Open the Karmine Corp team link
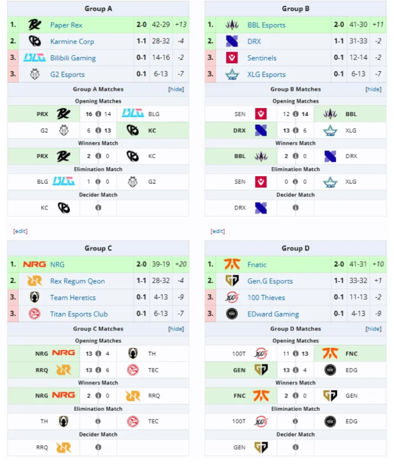 point(72,41)
